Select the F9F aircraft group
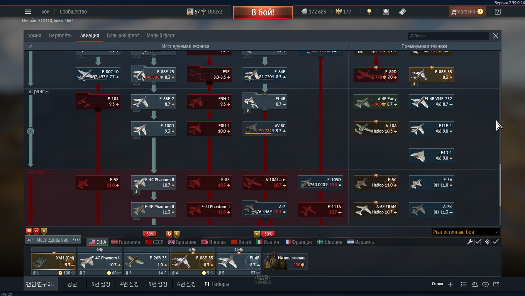Screen dimensions: 525x296 (209, 74)
